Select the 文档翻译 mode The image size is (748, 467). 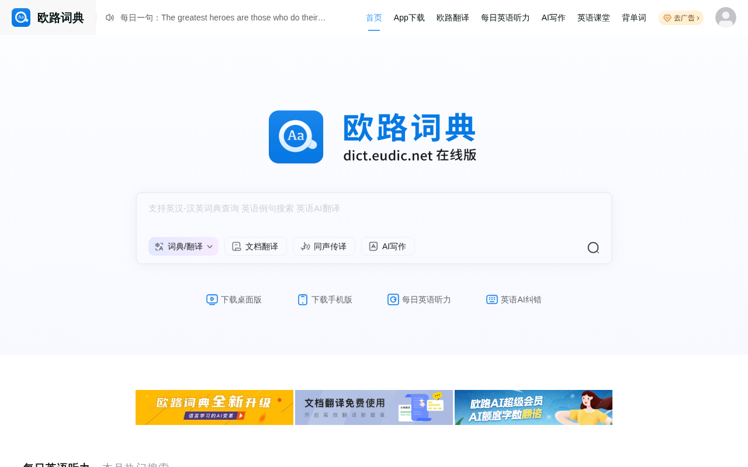coord(255,246)
